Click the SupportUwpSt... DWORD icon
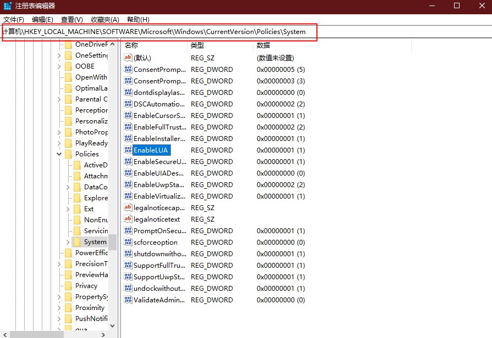 click(x=128, y=277)
